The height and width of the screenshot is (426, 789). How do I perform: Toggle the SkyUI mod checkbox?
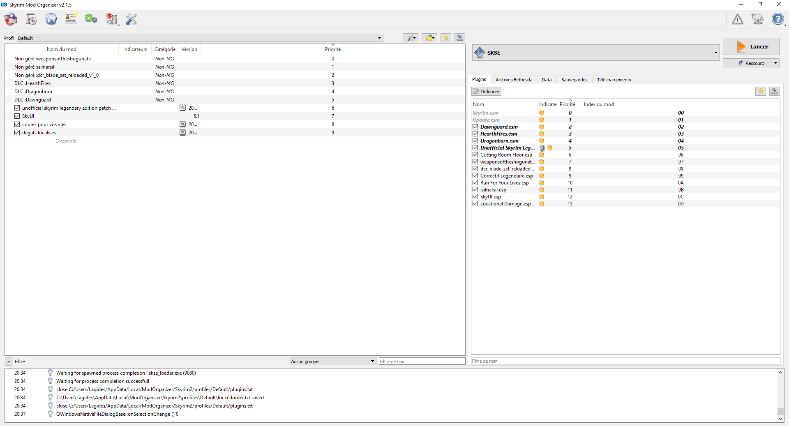(17, 116)
